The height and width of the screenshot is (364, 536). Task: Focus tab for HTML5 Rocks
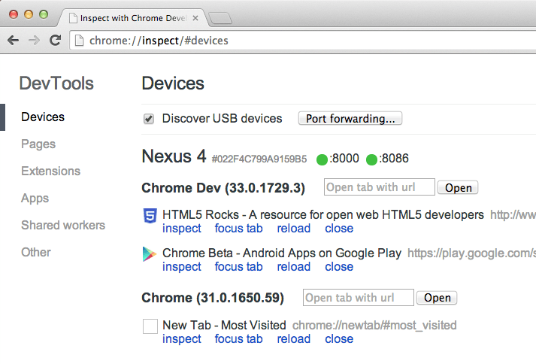(238, 229)
